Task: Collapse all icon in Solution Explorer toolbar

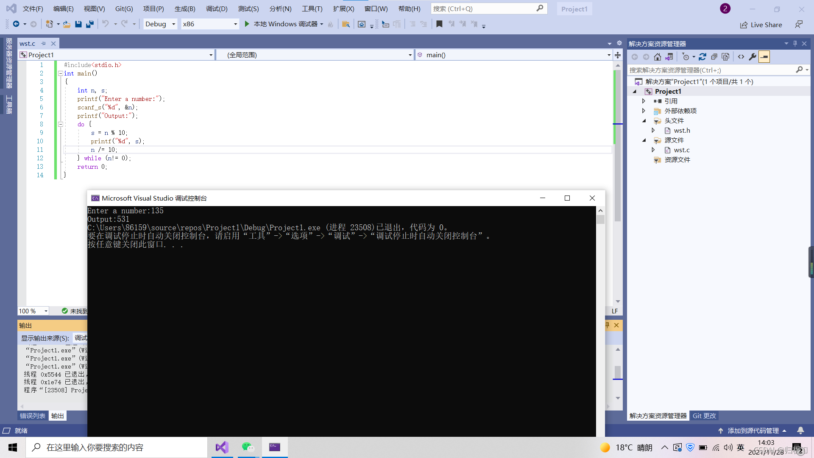Action: (x=714, y=57)
